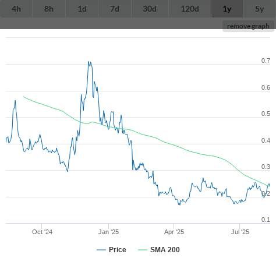Click the price peak above 0.7
Image resolution: width=276 pixels, height=265 pixels.
(89, 62)
